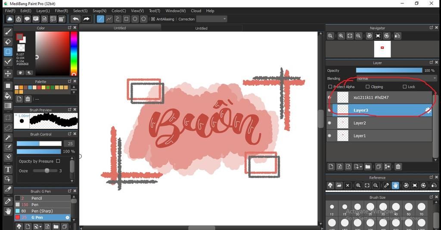Screen dimensions: 441x230
Task: Select the Hand pan tool
Action: point(8,211)
